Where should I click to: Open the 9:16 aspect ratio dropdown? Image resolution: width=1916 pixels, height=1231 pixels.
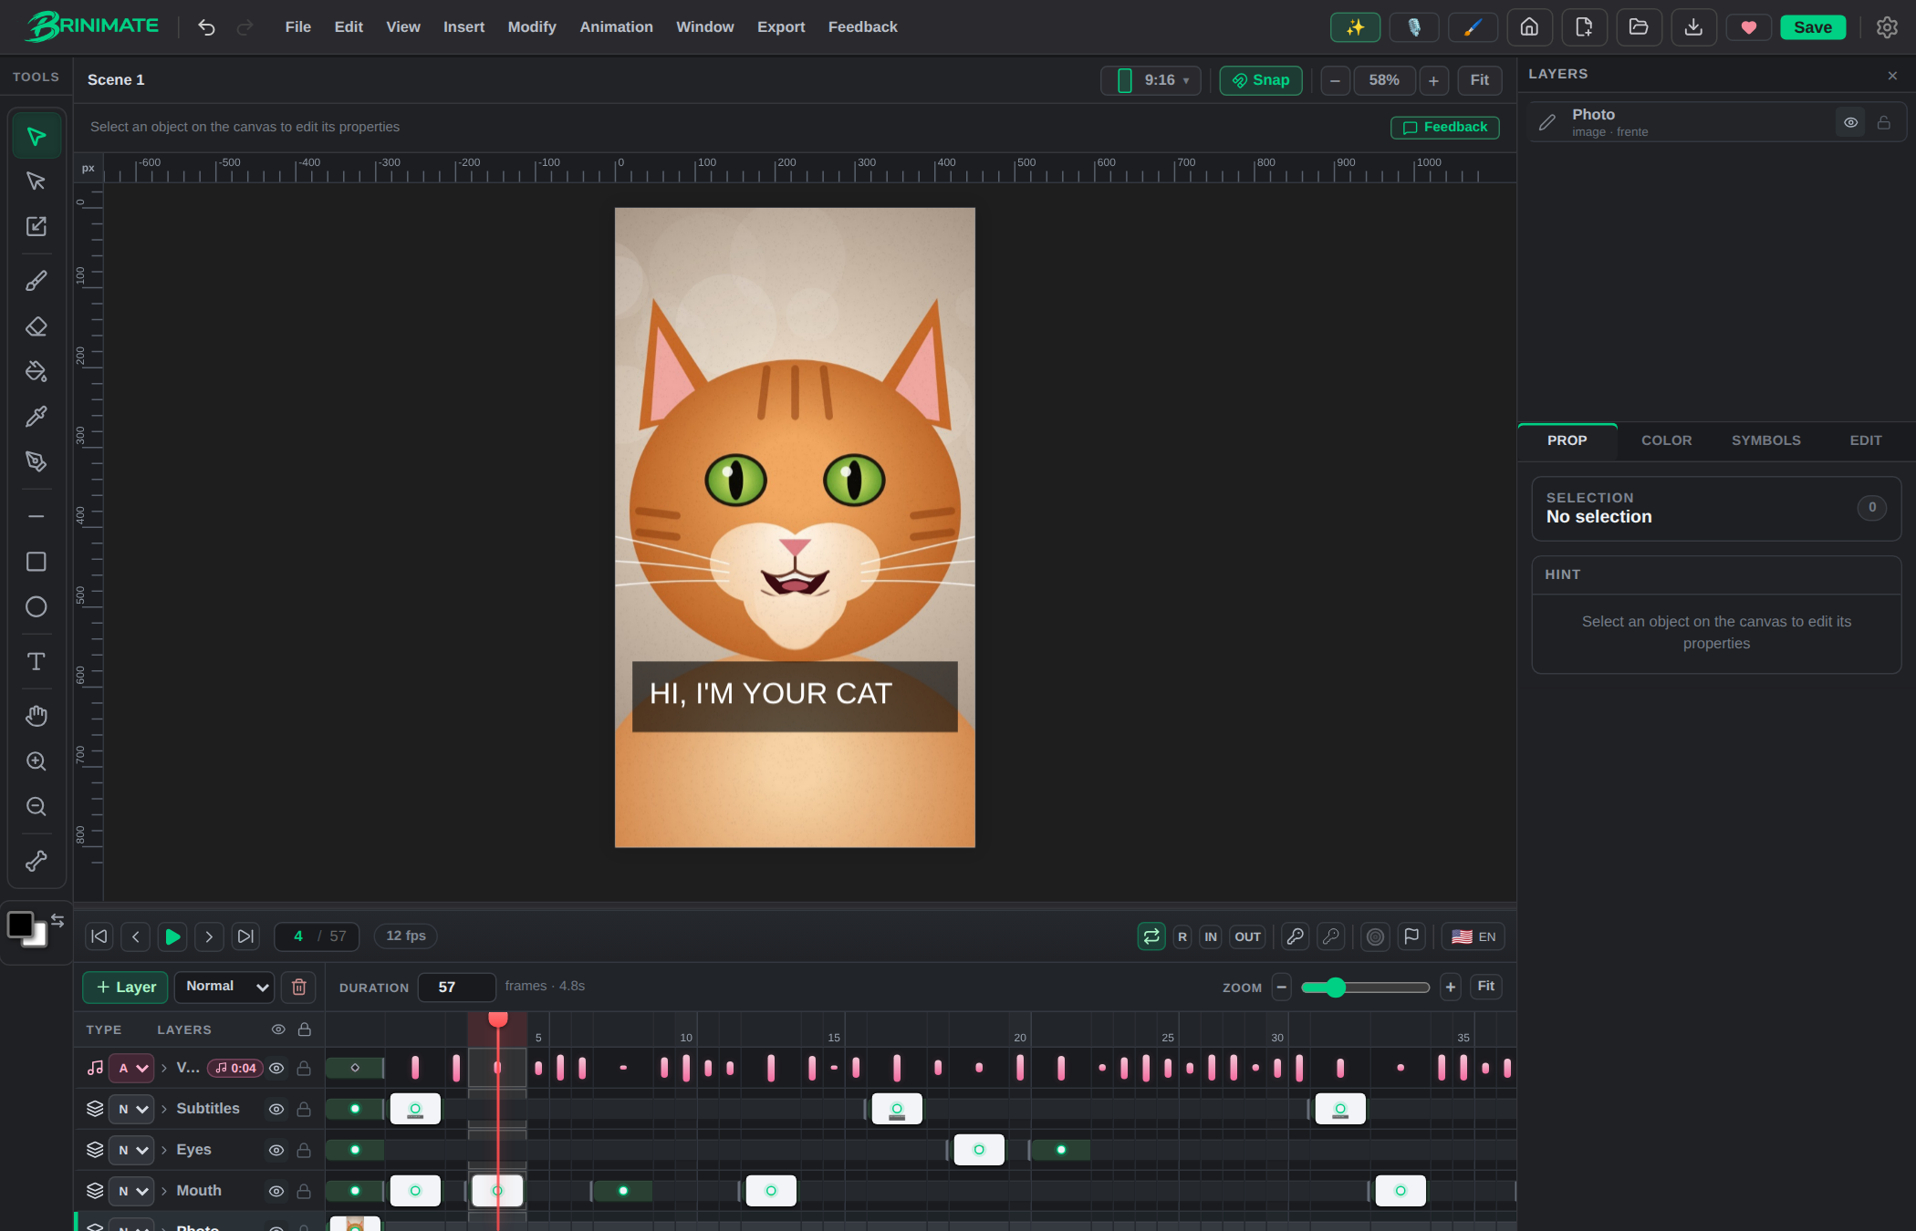point(1151,80)
